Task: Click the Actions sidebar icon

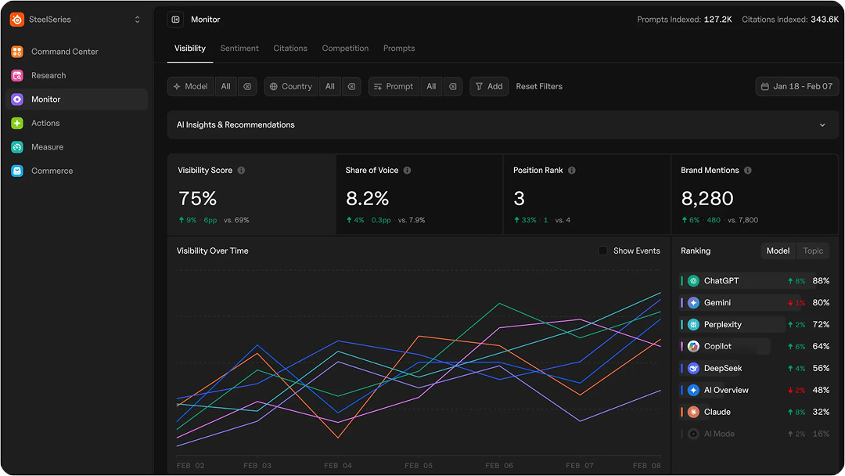Action: coord(17,123)
